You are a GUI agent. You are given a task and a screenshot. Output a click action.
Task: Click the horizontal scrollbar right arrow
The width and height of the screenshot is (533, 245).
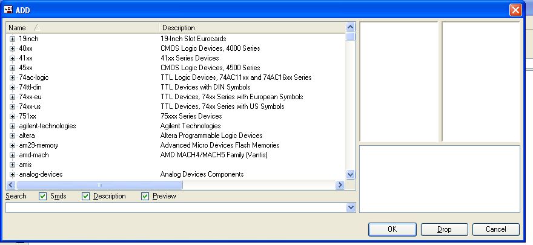click(x=340, y=185)
